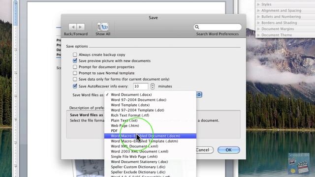Pick Single File Web Page (.mht)
The height and width of the screenshot is (177, 315).
pos(150,156)
